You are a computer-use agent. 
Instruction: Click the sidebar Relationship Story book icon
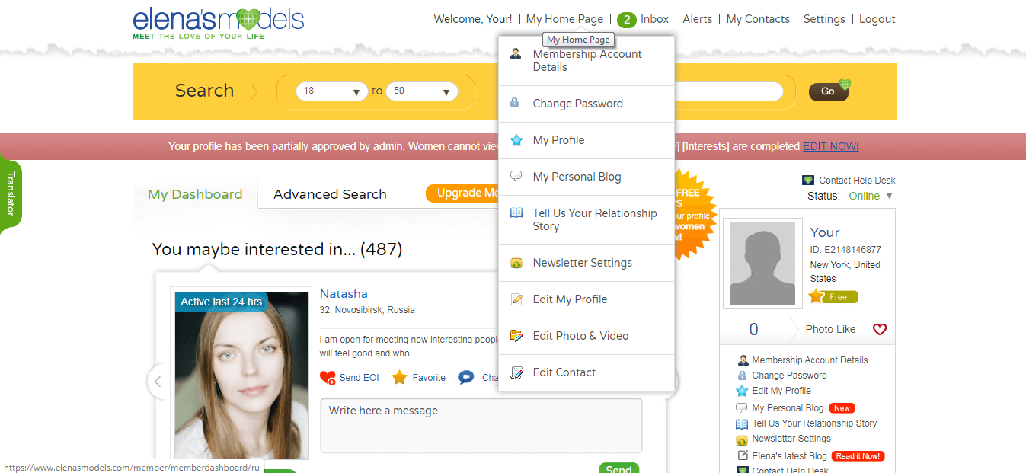(742, 423)
